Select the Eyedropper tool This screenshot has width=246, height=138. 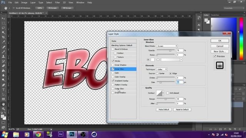(3, 42)
